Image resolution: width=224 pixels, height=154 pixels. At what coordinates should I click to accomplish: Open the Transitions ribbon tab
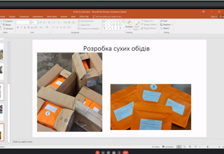pos(24,16)
